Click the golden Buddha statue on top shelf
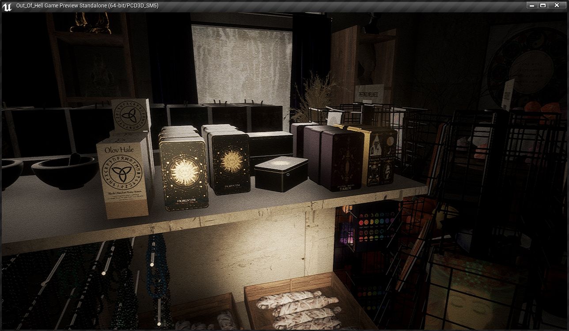This screenshot has height=331, width=569. (x=91, y=22)
